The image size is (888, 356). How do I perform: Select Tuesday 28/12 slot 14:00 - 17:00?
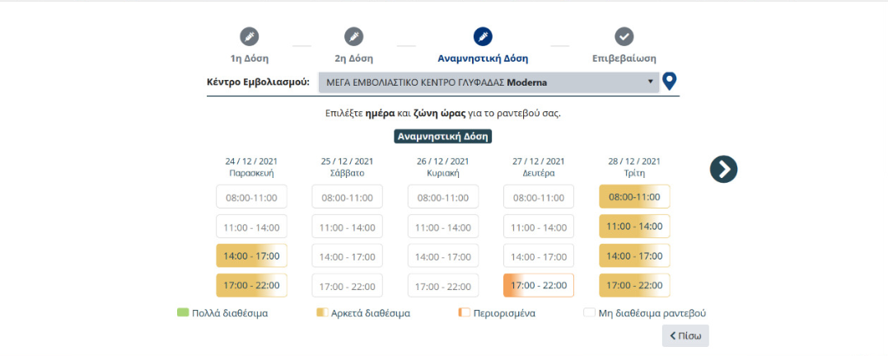point(633,256)
